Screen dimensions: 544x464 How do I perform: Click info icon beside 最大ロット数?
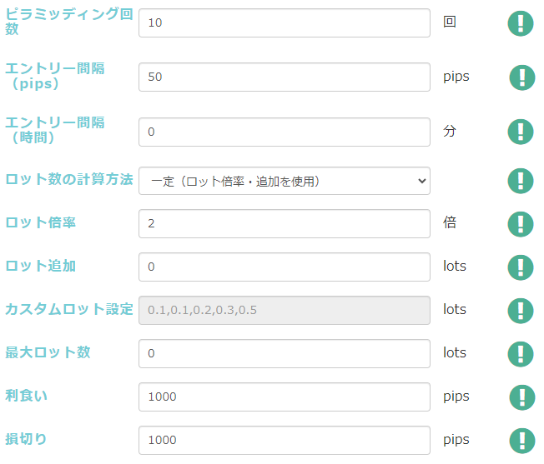(x=521, y=353)
